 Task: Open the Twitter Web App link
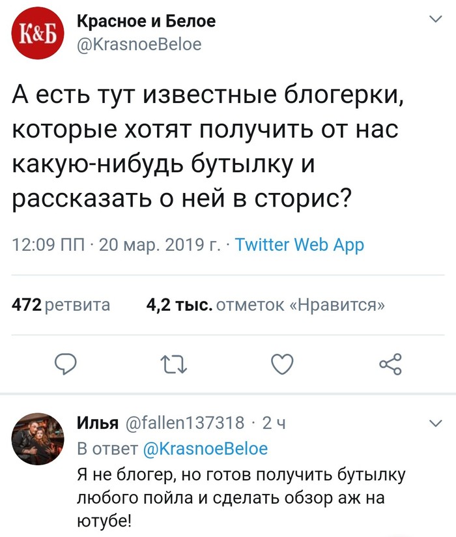point(299,246)
